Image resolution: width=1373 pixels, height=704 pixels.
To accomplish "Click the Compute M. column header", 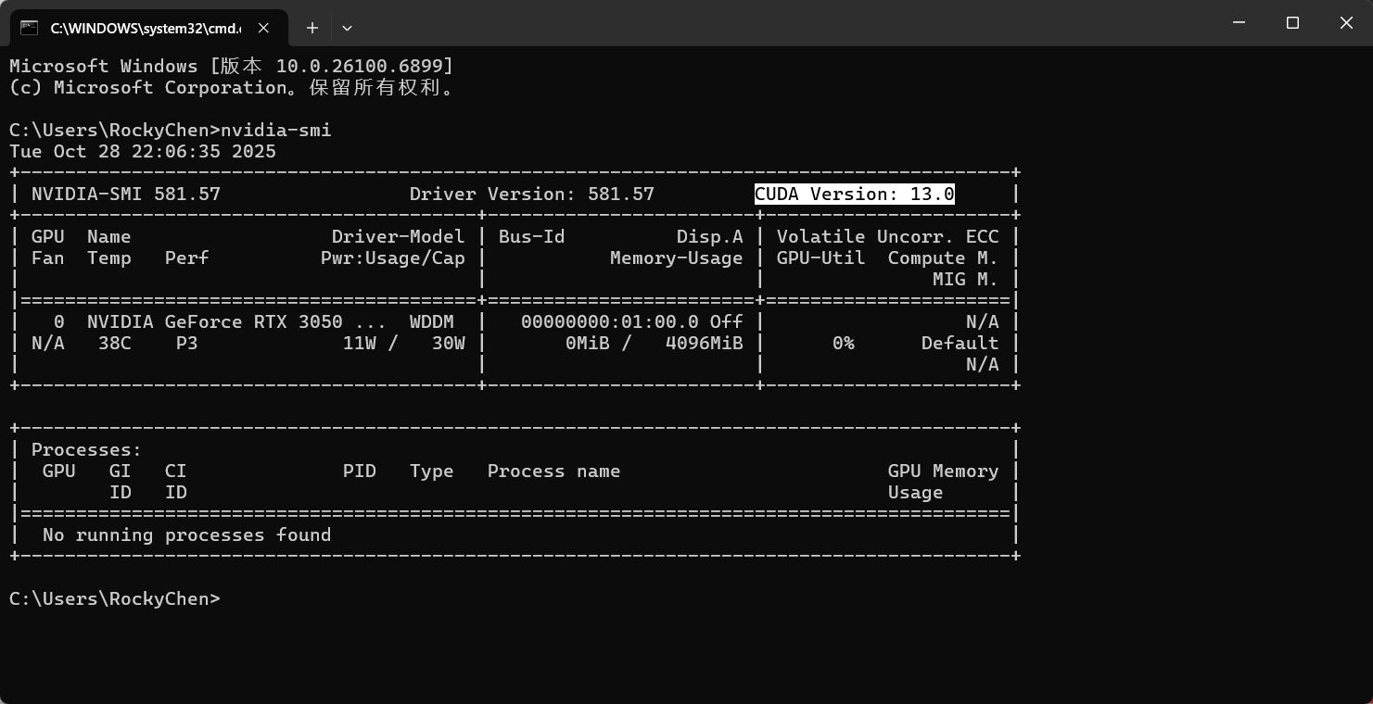I will point(944,258).
